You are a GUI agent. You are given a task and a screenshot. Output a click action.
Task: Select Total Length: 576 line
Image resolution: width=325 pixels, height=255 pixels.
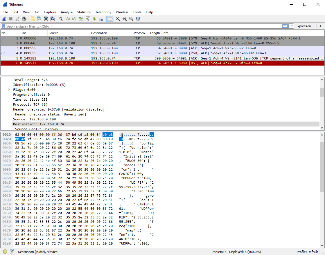pyautogui.click(x=30, y=80)
